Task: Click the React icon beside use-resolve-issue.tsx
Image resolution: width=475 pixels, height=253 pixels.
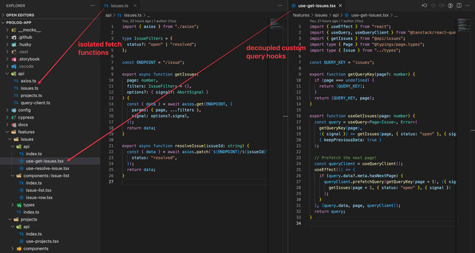Action: (x=21, y=168)
